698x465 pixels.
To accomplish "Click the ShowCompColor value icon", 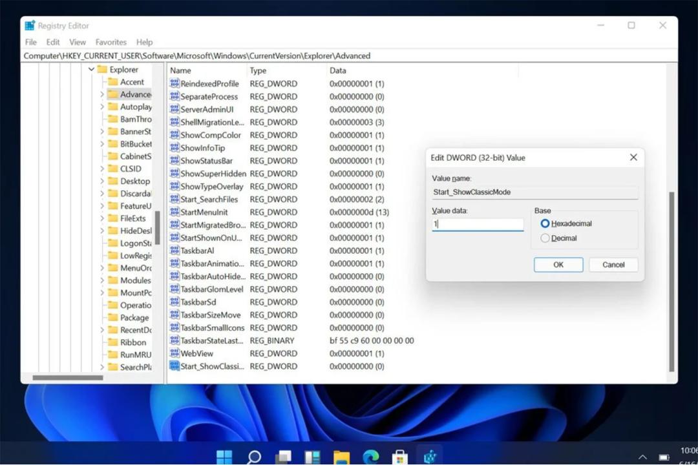I will tap(174, 135).
